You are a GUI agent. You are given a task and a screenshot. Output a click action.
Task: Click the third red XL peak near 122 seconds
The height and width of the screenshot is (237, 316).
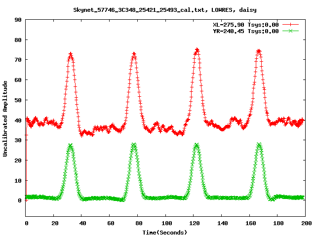(x=197, y=50)
